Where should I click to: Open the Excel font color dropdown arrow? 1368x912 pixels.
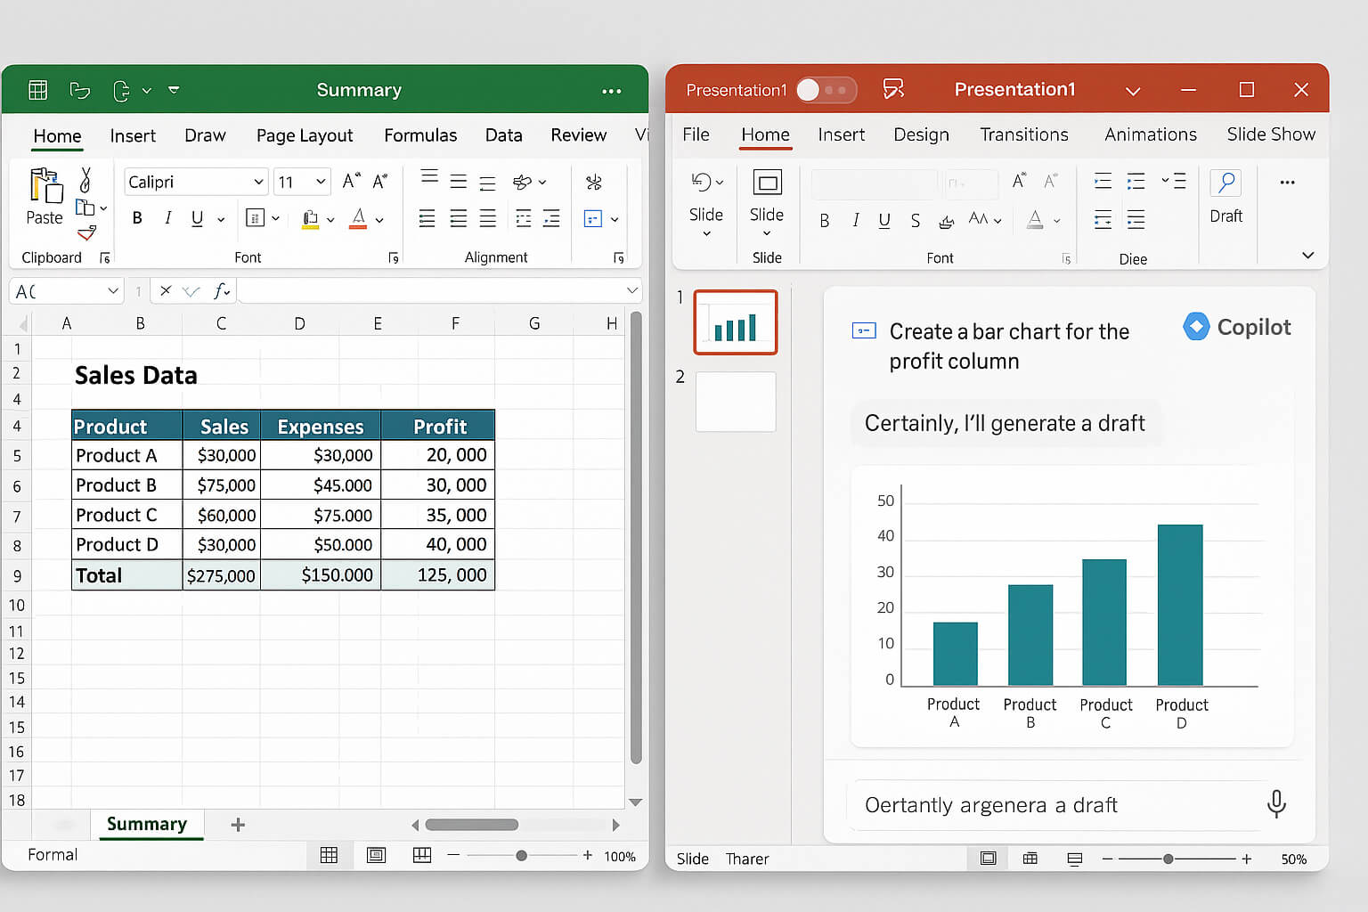coord(379,220)
